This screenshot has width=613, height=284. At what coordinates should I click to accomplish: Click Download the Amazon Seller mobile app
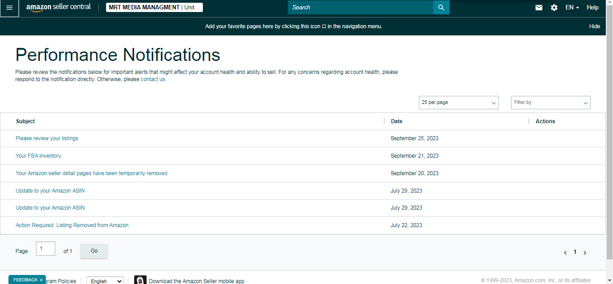tap(197, 281)
